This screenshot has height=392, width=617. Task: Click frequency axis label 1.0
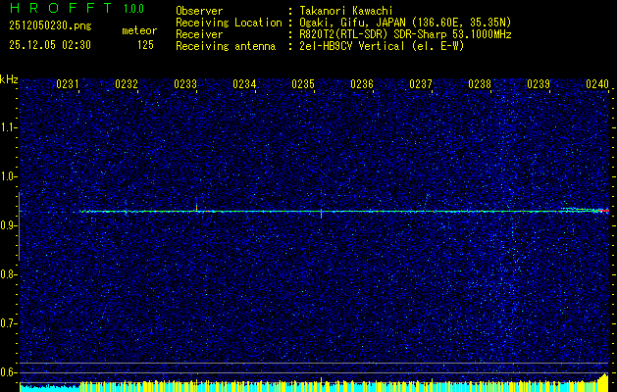coord(9,176)
